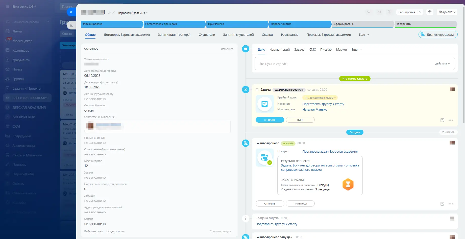Screen dimensions: 465x239
Task: Open three-dot menu on business process card
Action: point(451,204)
